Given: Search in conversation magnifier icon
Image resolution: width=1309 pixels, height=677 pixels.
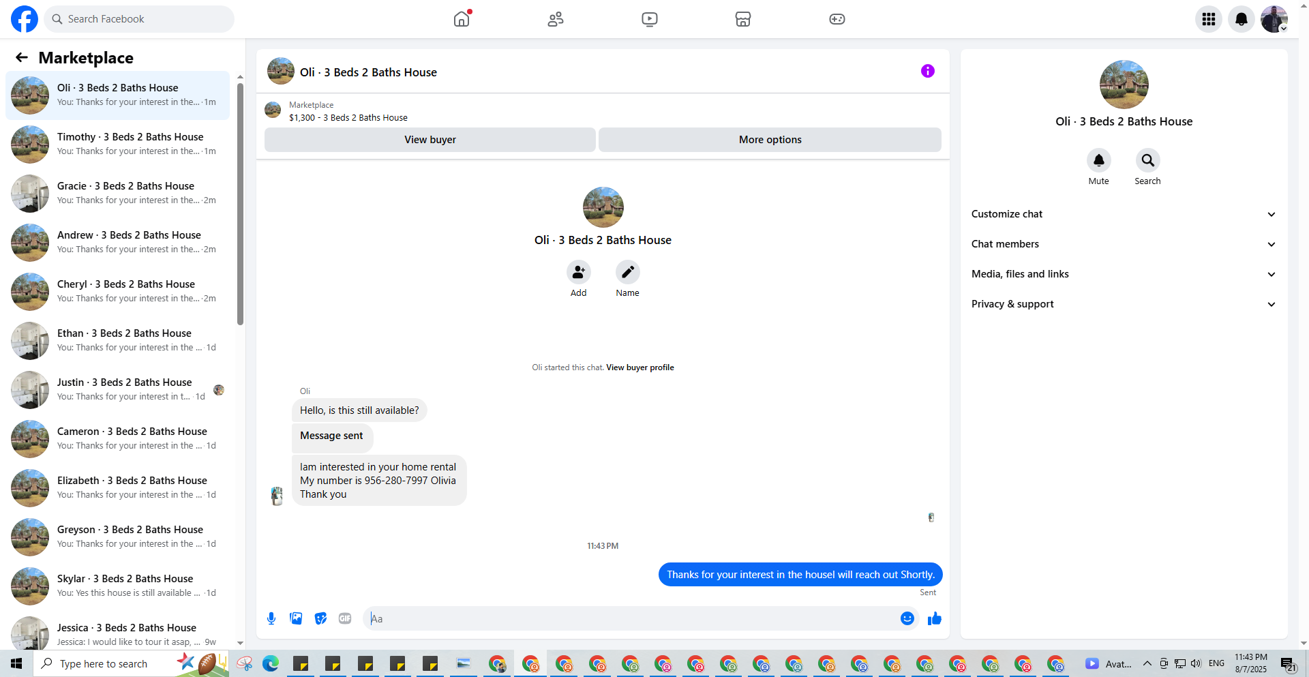Looking at the screenshot, I should coord(1148,160).
